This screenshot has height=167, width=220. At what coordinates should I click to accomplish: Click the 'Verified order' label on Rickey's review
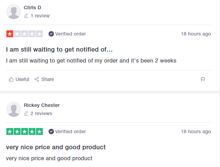70,131
